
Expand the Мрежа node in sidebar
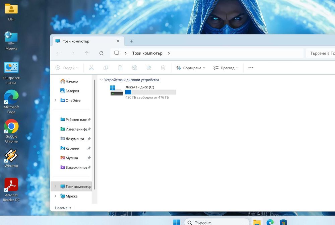[55, 196]
